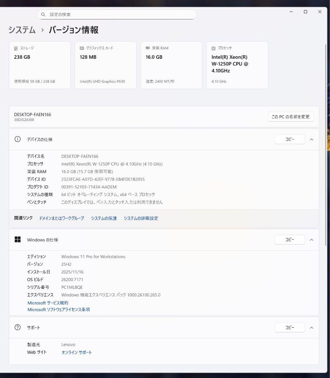Viewport: 330px width, 378px height.
Task: Open the Microsoft サービス規約 link
Action: [x=48, y=303]
